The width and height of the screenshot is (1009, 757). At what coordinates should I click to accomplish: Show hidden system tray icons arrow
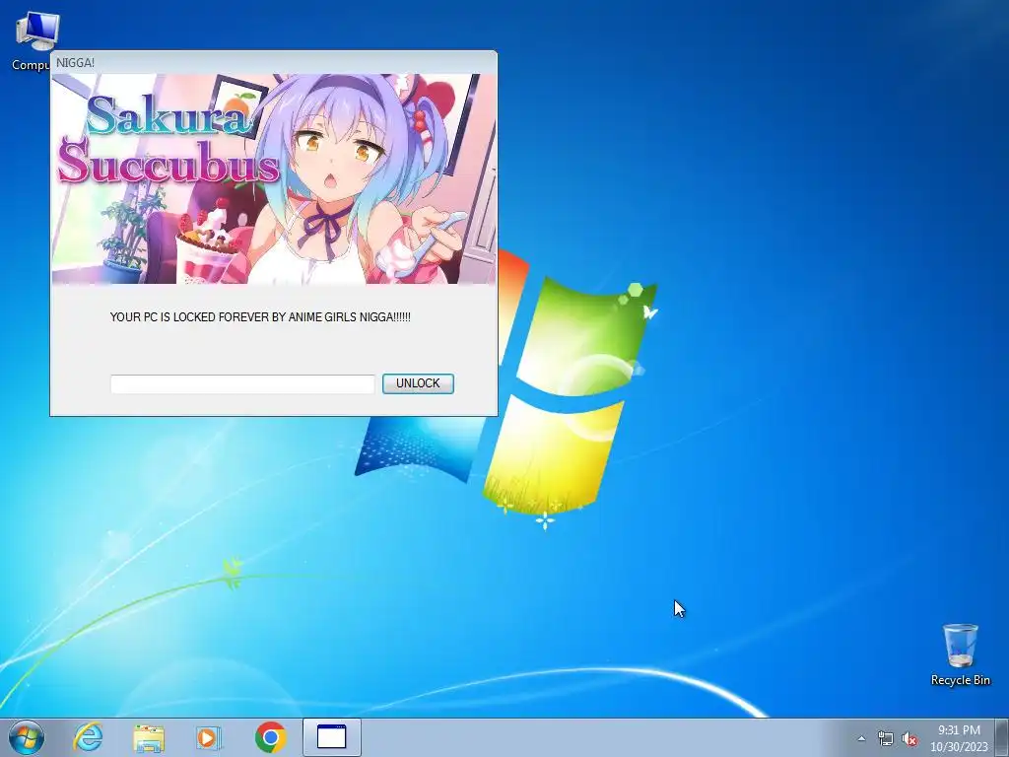click(861, 738)
